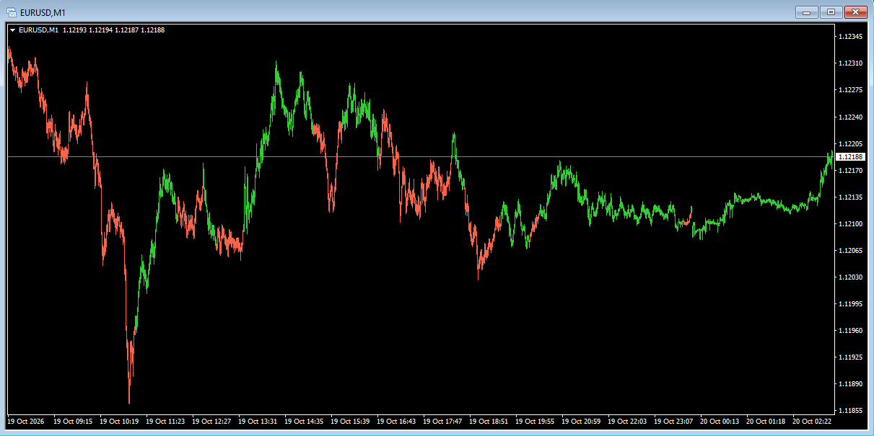Select the high value 1.12194 in chart header
The height and width of the screenshot is (436, 874).
[x=100, y=30]
